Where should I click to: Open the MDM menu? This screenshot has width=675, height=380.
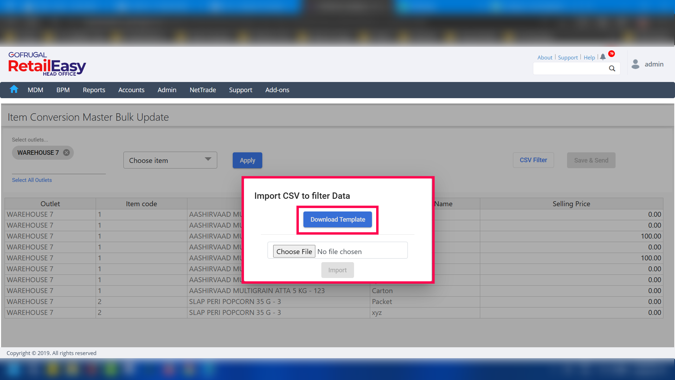click(x=36, y=90)
